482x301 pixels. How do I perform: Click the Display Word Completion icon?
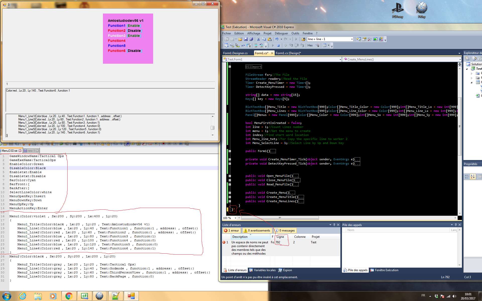point(243,45)
